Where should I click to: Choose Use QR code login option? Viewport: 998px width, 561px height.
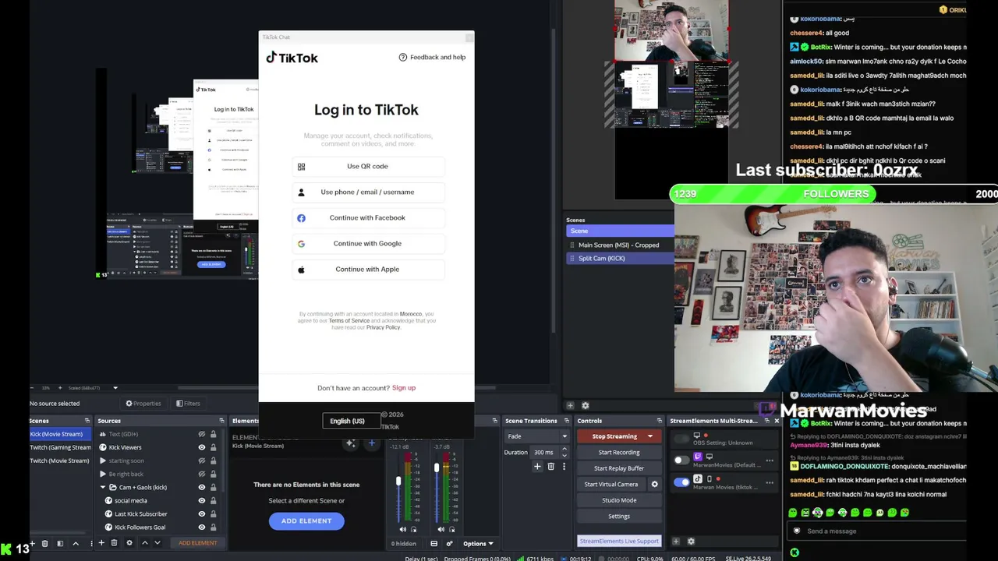367,166
